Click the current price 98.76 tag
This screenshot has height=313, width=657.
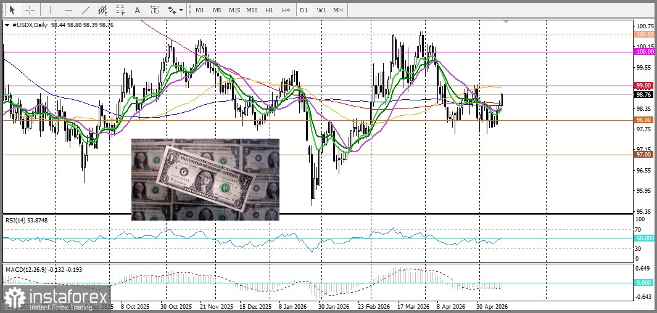[645, 94]
